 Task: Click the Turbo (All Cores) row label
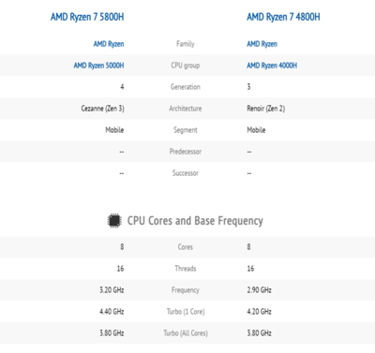point(186,333)
